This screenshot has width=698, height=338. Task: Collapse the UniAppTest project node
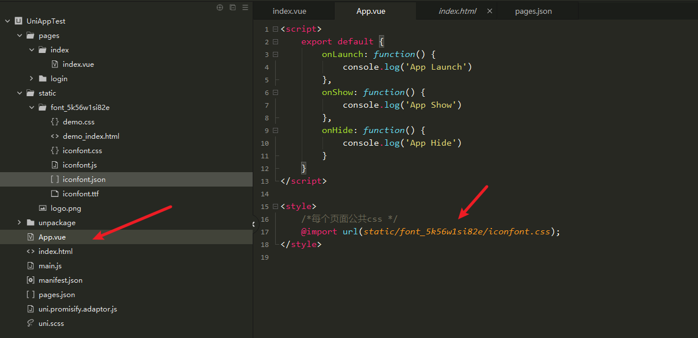[7, 21]
